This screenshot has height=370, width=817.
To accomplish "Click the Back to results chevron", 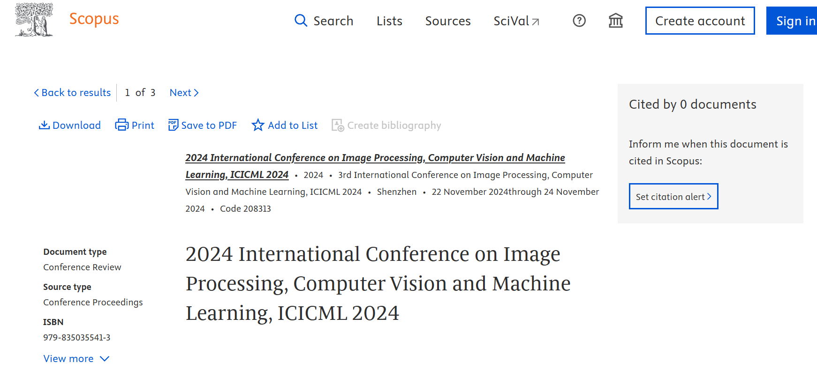I will point(36,93).
